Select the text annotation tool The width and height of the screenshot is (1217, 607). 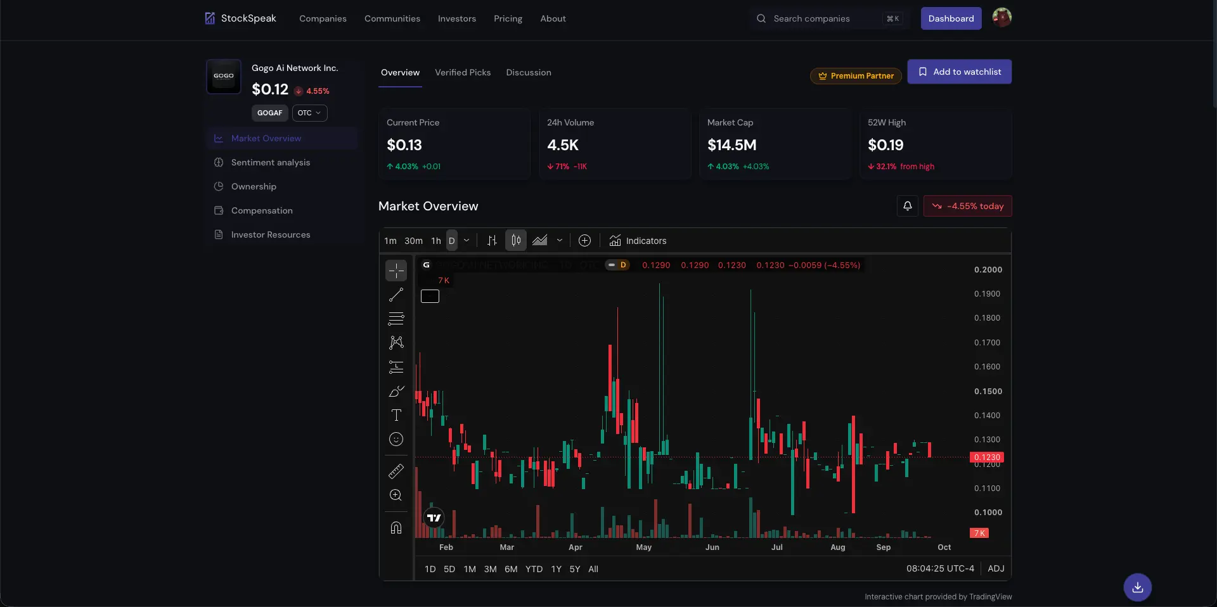click(396, 415)
